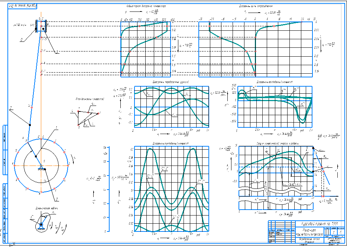Select the sheet number '2' cell in title block
The width and height of the screenshot is (347, 247).
click(334, 232)
